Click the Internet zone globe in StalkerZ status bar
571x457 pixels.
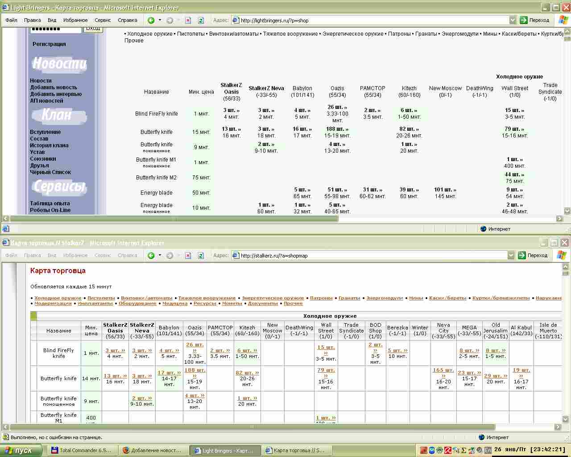point(482,437)
